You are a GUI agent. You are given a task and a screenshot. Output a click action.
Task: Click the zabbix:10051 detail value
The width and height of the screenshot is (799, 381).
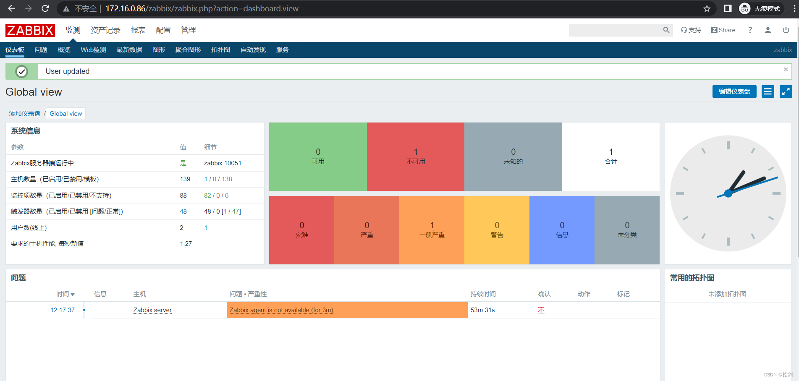(x=223, y=163)
